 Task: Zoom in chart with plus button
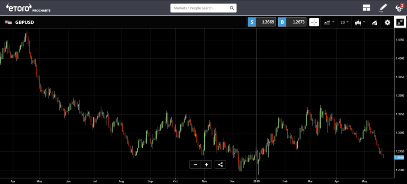[206, 165]
